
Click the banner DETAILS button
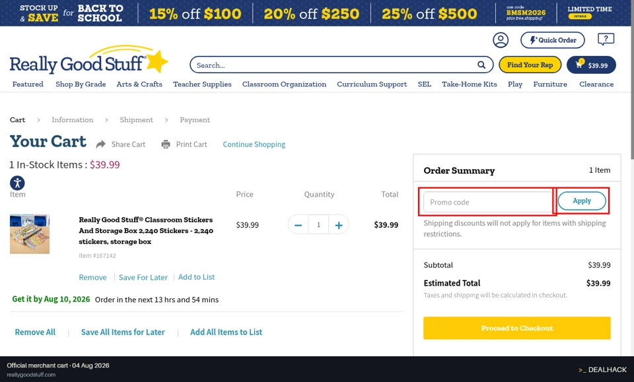click(x=580, y=16)
